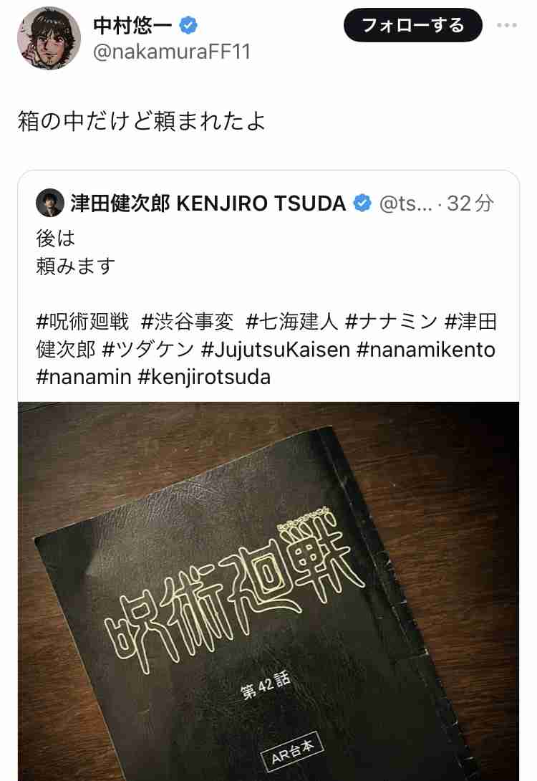Click the display name 中村悠一
This screenshot has height=781, width=537.
[133, 25]
